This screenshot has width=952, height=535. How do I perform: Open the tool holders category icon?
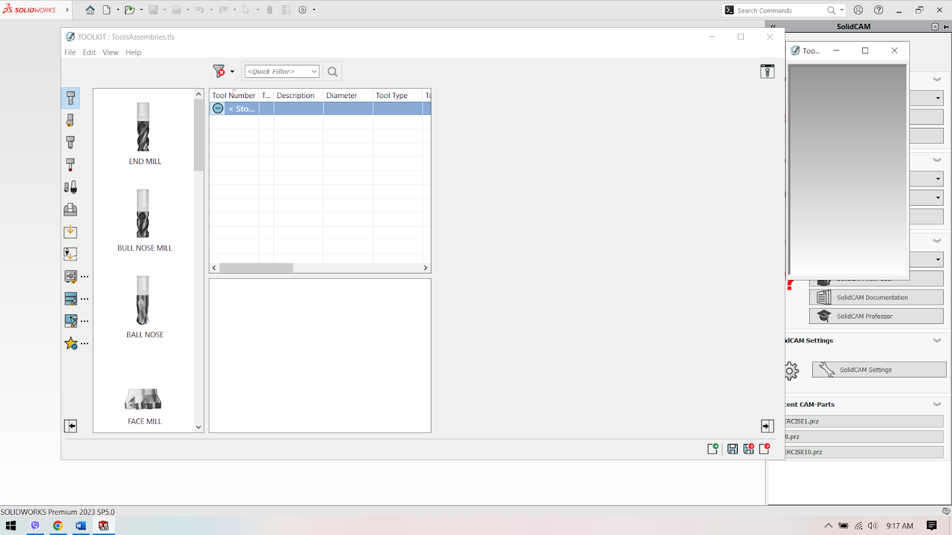pos(70,187)
